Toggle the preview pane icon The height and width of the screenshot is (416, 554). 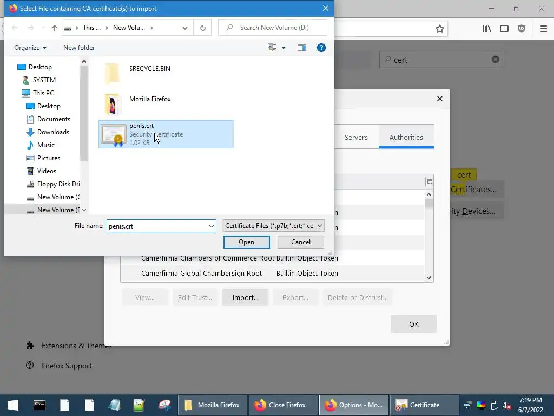[x=302, y=48]
